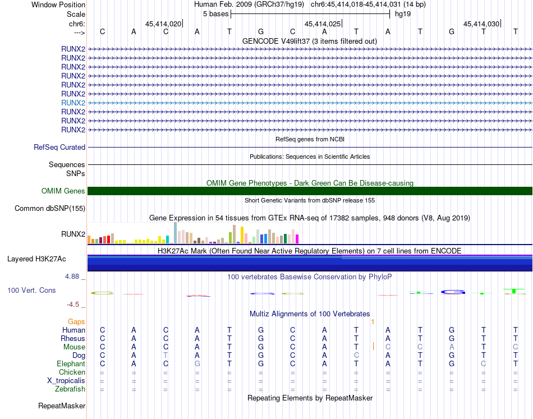Click the Sequences track label
533x419 pixels.
click(x=67, y=164)
